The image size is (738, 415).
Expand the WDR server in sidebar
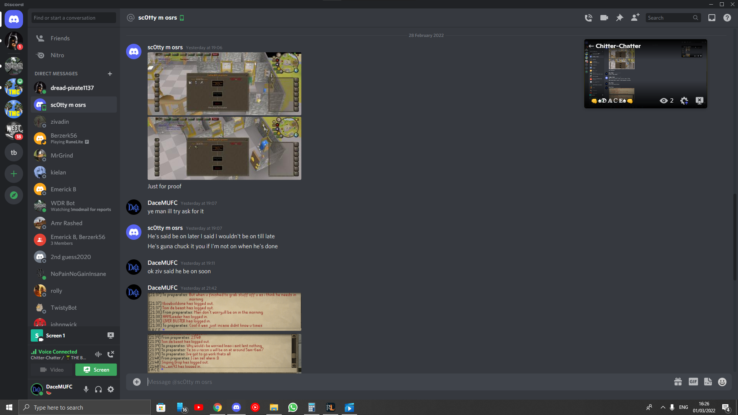point(13,66)
